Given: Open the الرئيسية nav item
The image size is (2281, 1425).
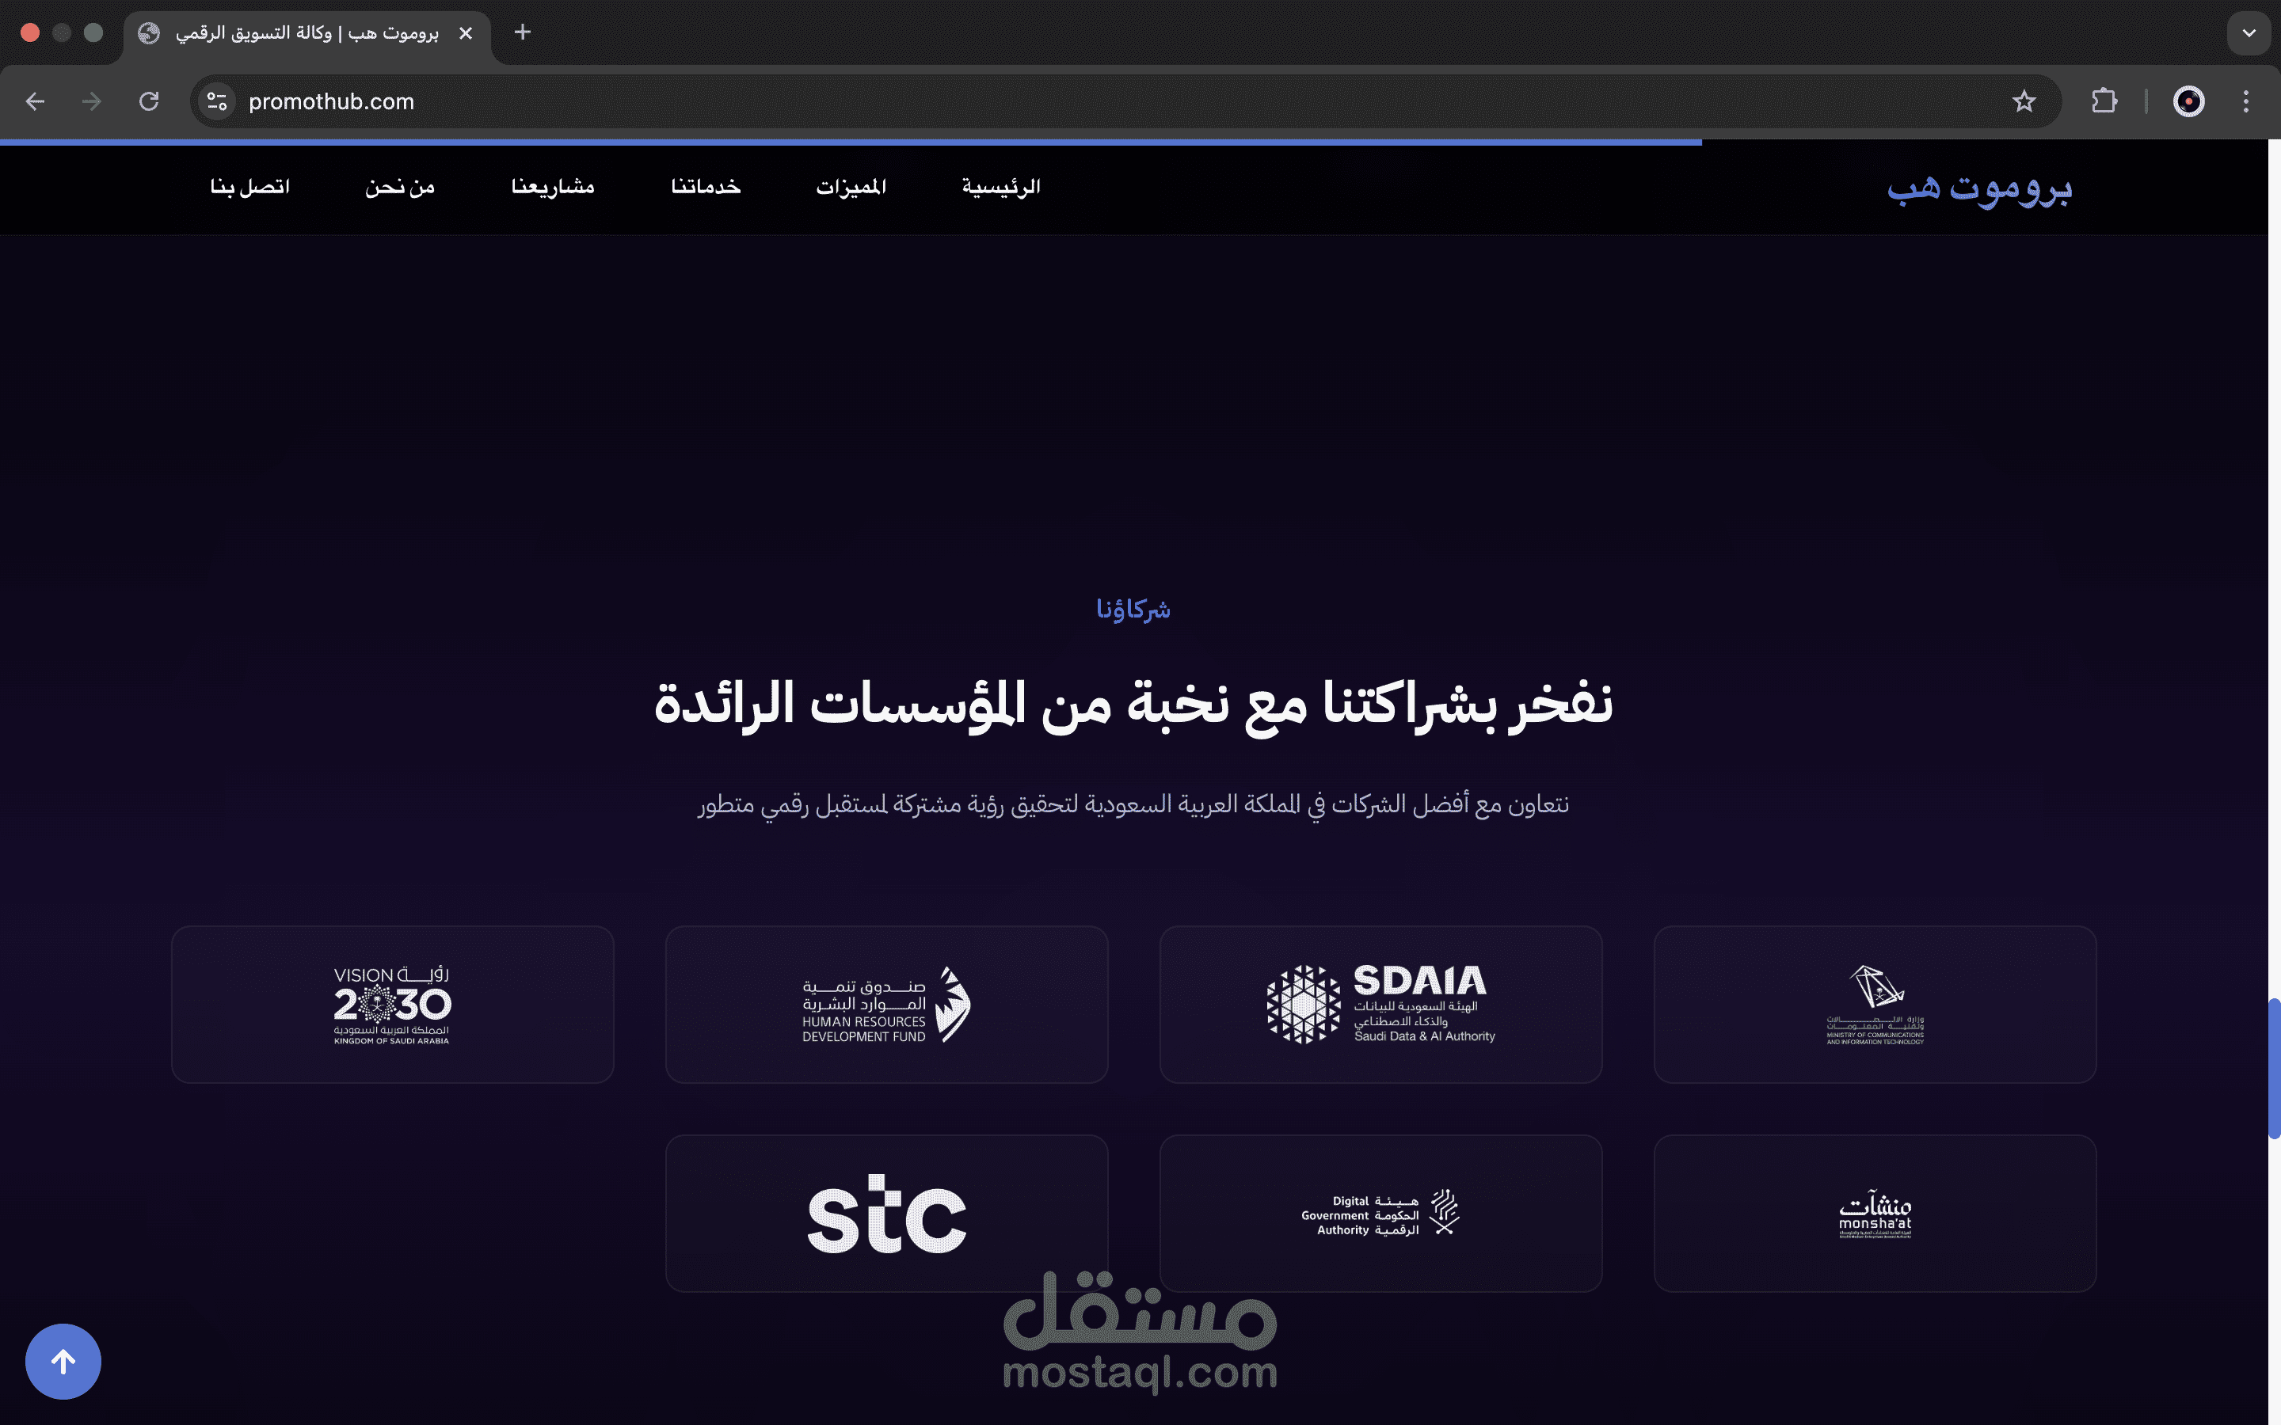Looking at the screenshot, I should [1001, 187].
